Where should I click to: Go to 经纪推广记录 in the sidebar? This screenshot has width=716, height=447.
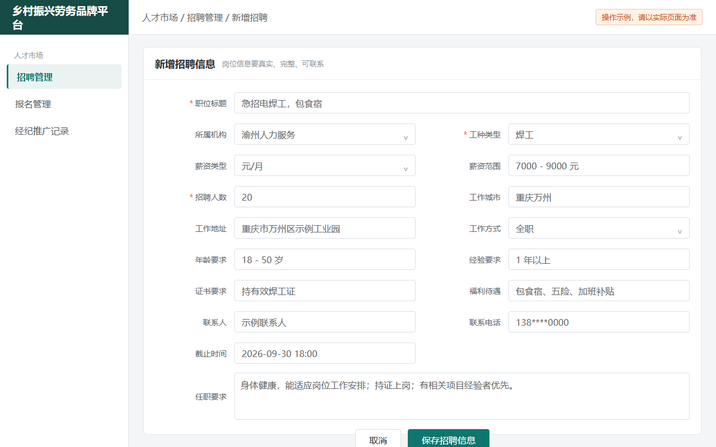64,131
